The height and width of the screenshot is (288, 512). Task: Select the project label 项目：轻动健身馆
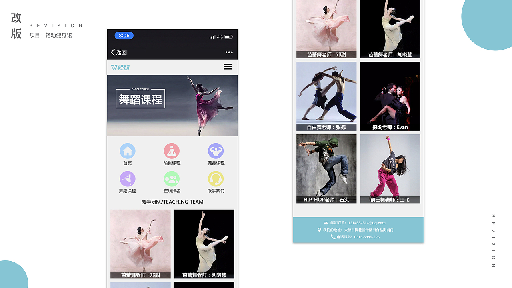[x=51, y=35]
